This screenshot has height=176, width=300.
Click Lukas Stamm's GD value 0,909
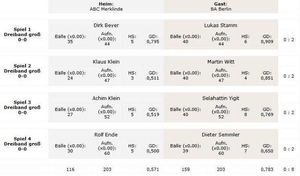(x=267, y=42)
